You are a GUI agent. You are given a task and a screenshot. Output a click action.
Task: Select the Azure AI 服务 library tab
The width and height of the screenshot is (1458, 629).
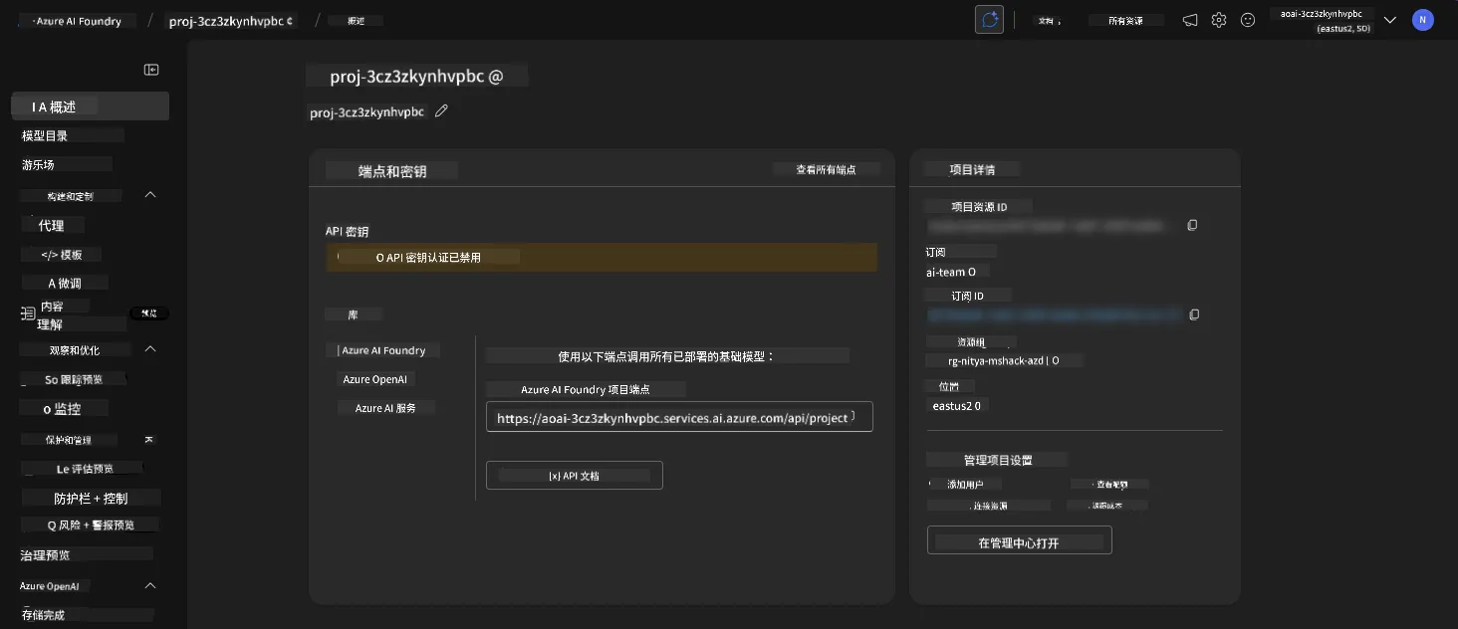tap(385, 408)
